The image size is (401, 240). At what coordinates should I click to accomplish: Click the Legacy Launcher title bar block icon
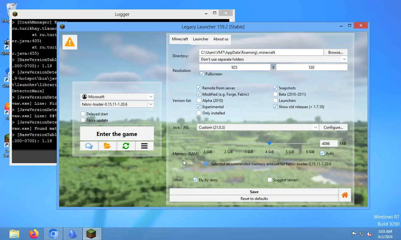[62, 27]
